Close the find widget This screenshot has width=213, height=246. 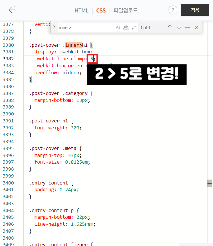coord(196,27)
